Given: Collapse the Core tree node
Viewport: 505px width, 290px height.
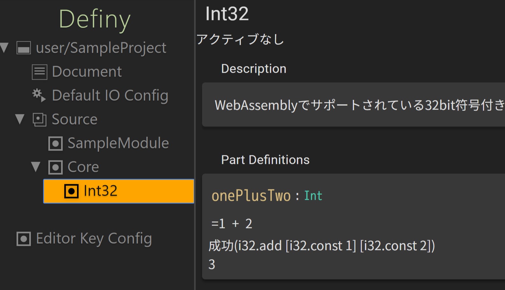Looking at the screenshot, I should [x=36, y=167].
